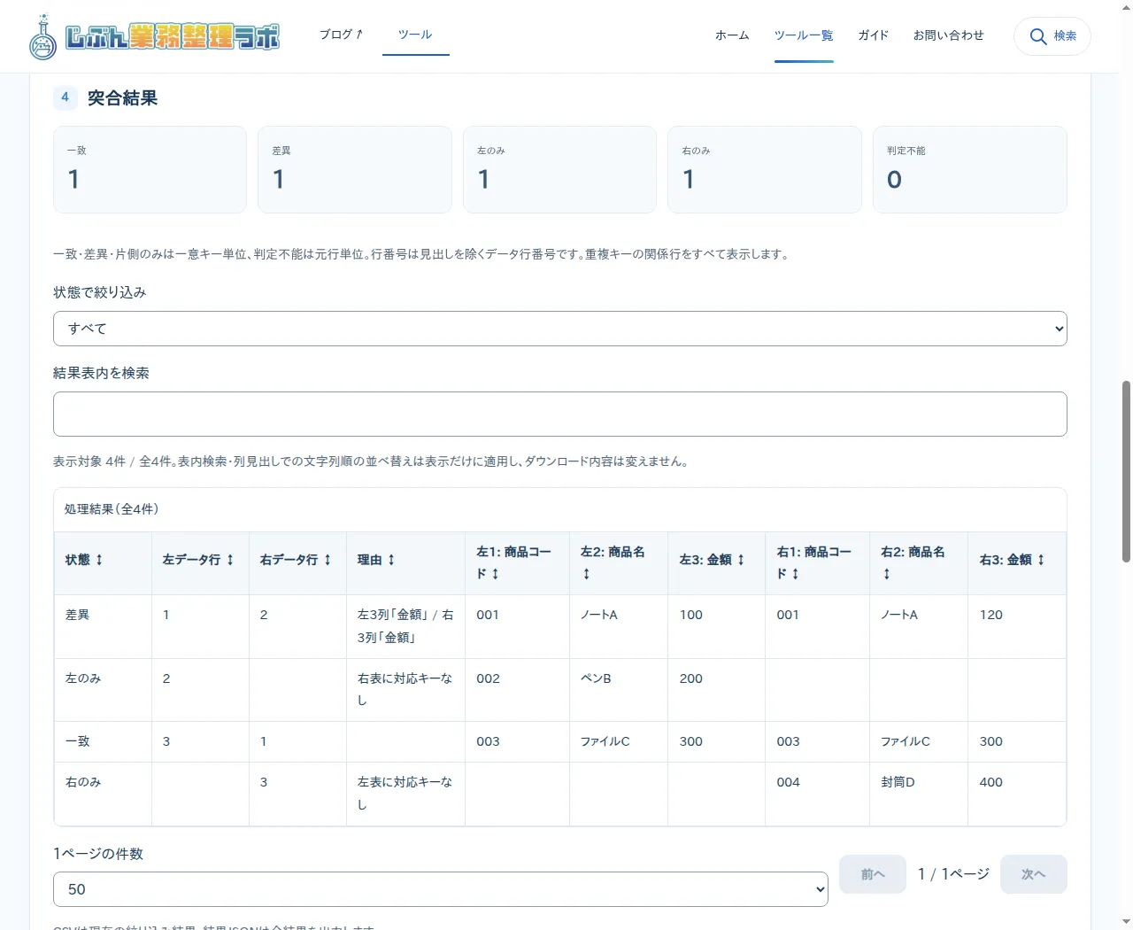Click the 次へ pagination button
Image resolution: width=1133 pixels, height=930 pixels.
tap(1034, 874)
